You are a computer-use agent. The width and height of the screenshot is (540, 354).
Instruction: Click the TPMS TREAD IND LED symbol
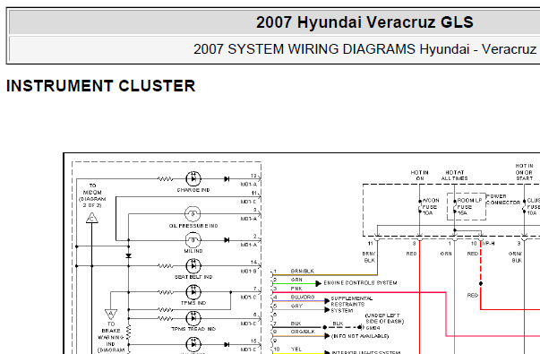[193, 318]
